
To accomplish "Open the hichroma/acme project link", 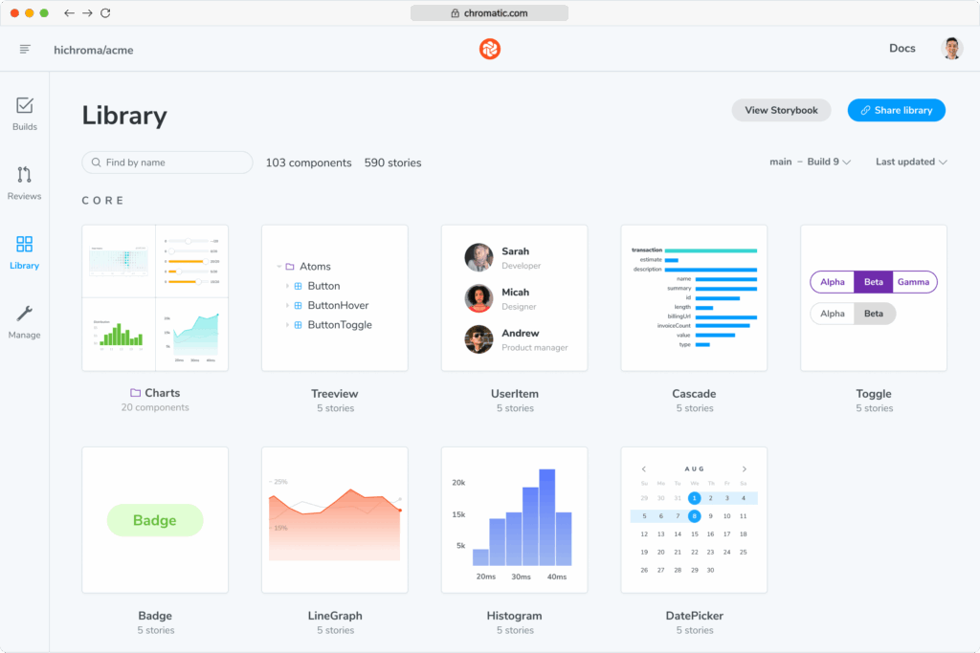I will pos(94,50).
